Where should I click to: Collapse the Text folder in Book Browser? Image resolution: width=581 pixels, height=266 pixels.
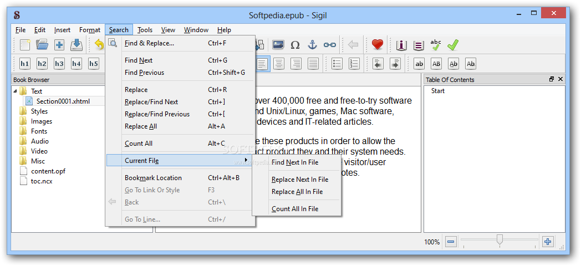15,91
